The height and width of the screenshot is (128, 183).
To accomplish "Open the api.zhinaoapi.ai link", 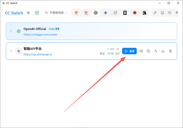I will pos(38,54).
